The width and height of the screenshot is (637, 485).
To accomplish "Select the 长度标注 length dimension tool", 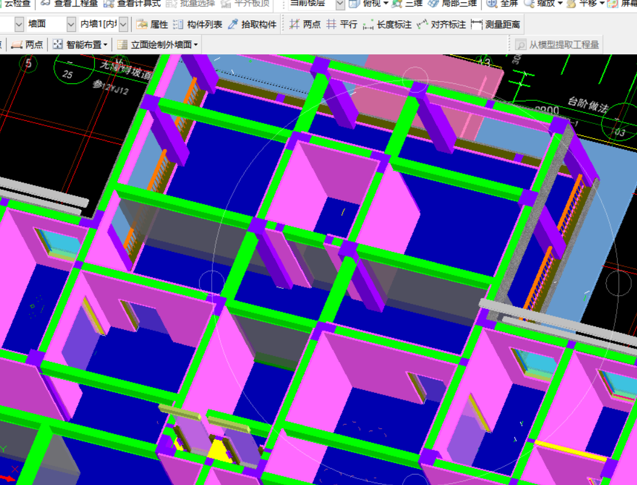I will (x=387, y=24).
